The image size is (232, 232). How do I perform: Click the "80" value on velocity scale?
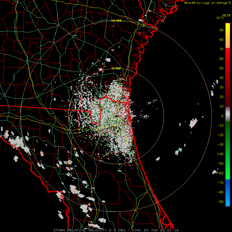click(x=221, y=40)
